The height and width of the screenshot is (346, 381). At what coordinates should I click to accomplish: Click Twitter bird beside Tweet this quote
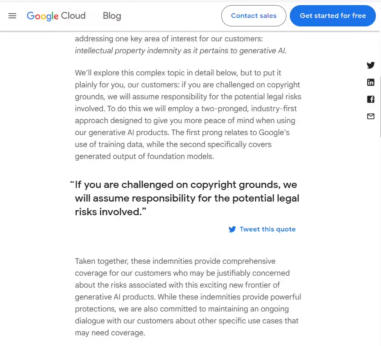pyautogui.click(x=232, y=229)
